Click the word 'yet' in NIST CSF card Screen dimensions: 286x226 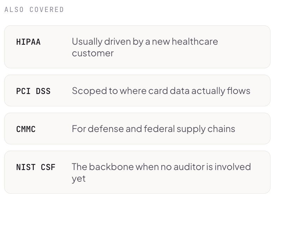coord(79,179)
